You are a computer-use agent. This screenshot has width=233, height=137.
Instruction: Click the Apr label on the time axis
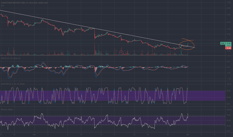pos(188,135)
